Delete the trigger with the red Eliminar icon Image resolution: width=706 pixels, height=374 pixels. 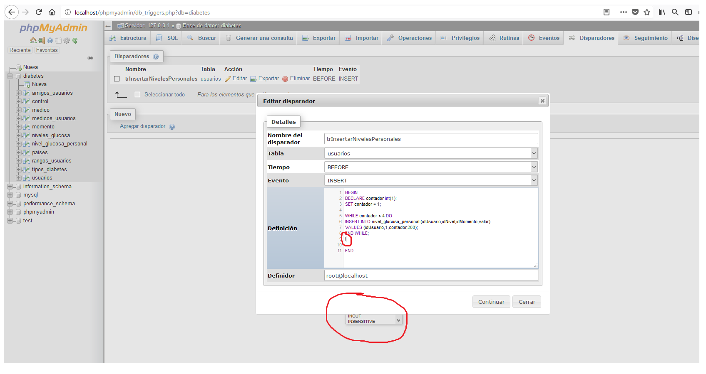pos(296,79)
